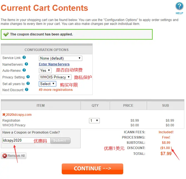Open the Auto-Renew Yes dropdown
Screen dimensions: 186x179
coord(45,70)
